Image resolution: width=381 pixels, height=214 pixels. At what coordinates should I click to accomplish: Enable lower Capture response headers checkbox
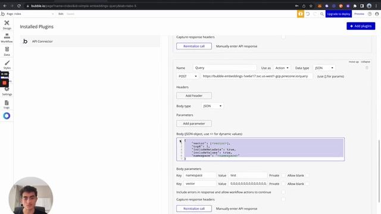[283, 199]
